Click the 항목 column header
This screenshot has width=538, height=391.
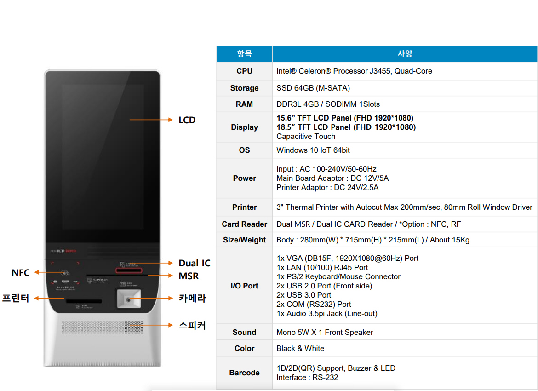244,54
